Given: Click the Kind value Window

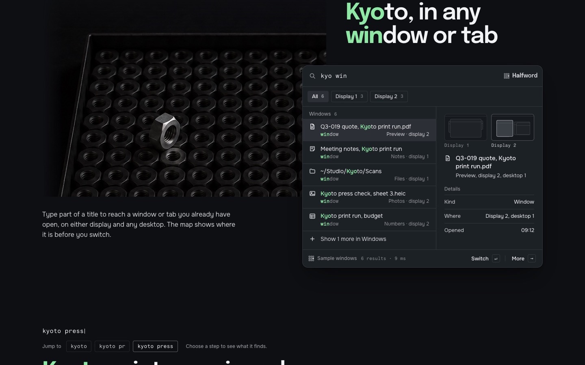Looking at the screenshot, I should (524, 202).
